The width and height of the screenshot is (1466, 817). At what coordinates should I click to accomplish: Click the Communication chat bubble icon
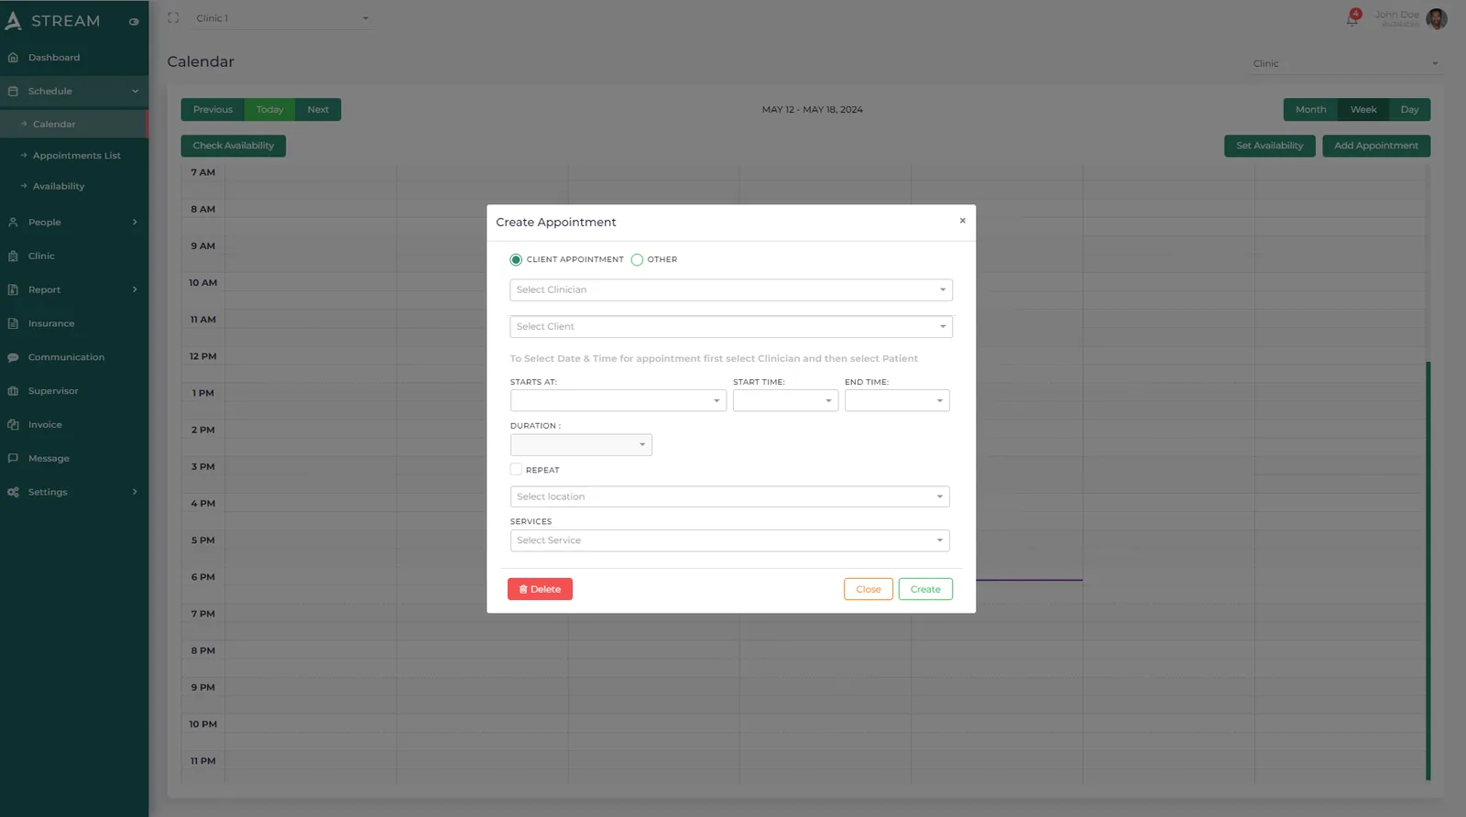pyautogui.click(x=13, y=358)
